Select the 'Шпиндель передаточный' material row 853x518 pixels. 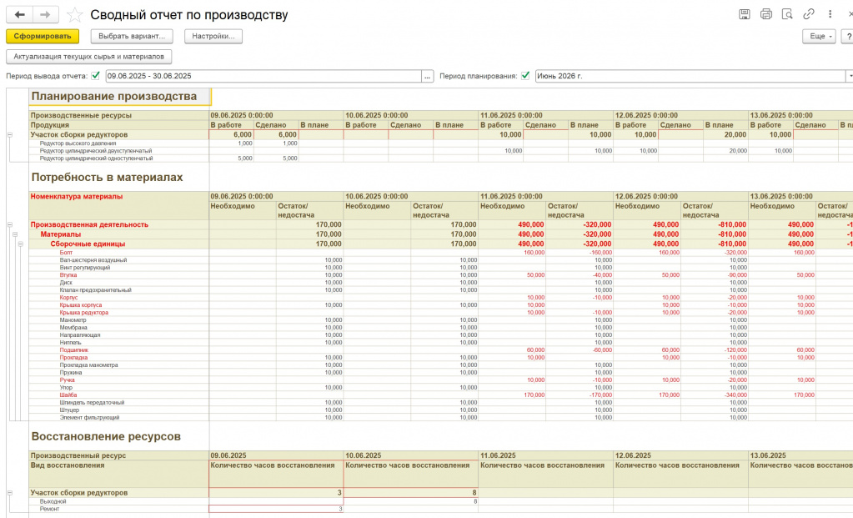click(119, 403)
